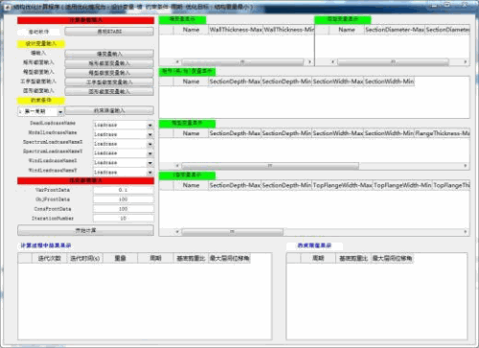479x348 pixels.
Task: Click the ETABS launch button
Action: [109, 32]
